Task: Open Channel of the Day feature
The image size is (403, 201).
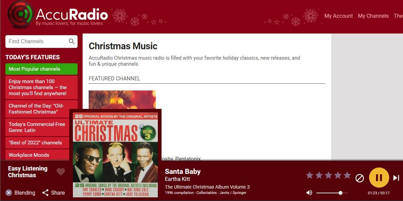Action: point(41,109)
